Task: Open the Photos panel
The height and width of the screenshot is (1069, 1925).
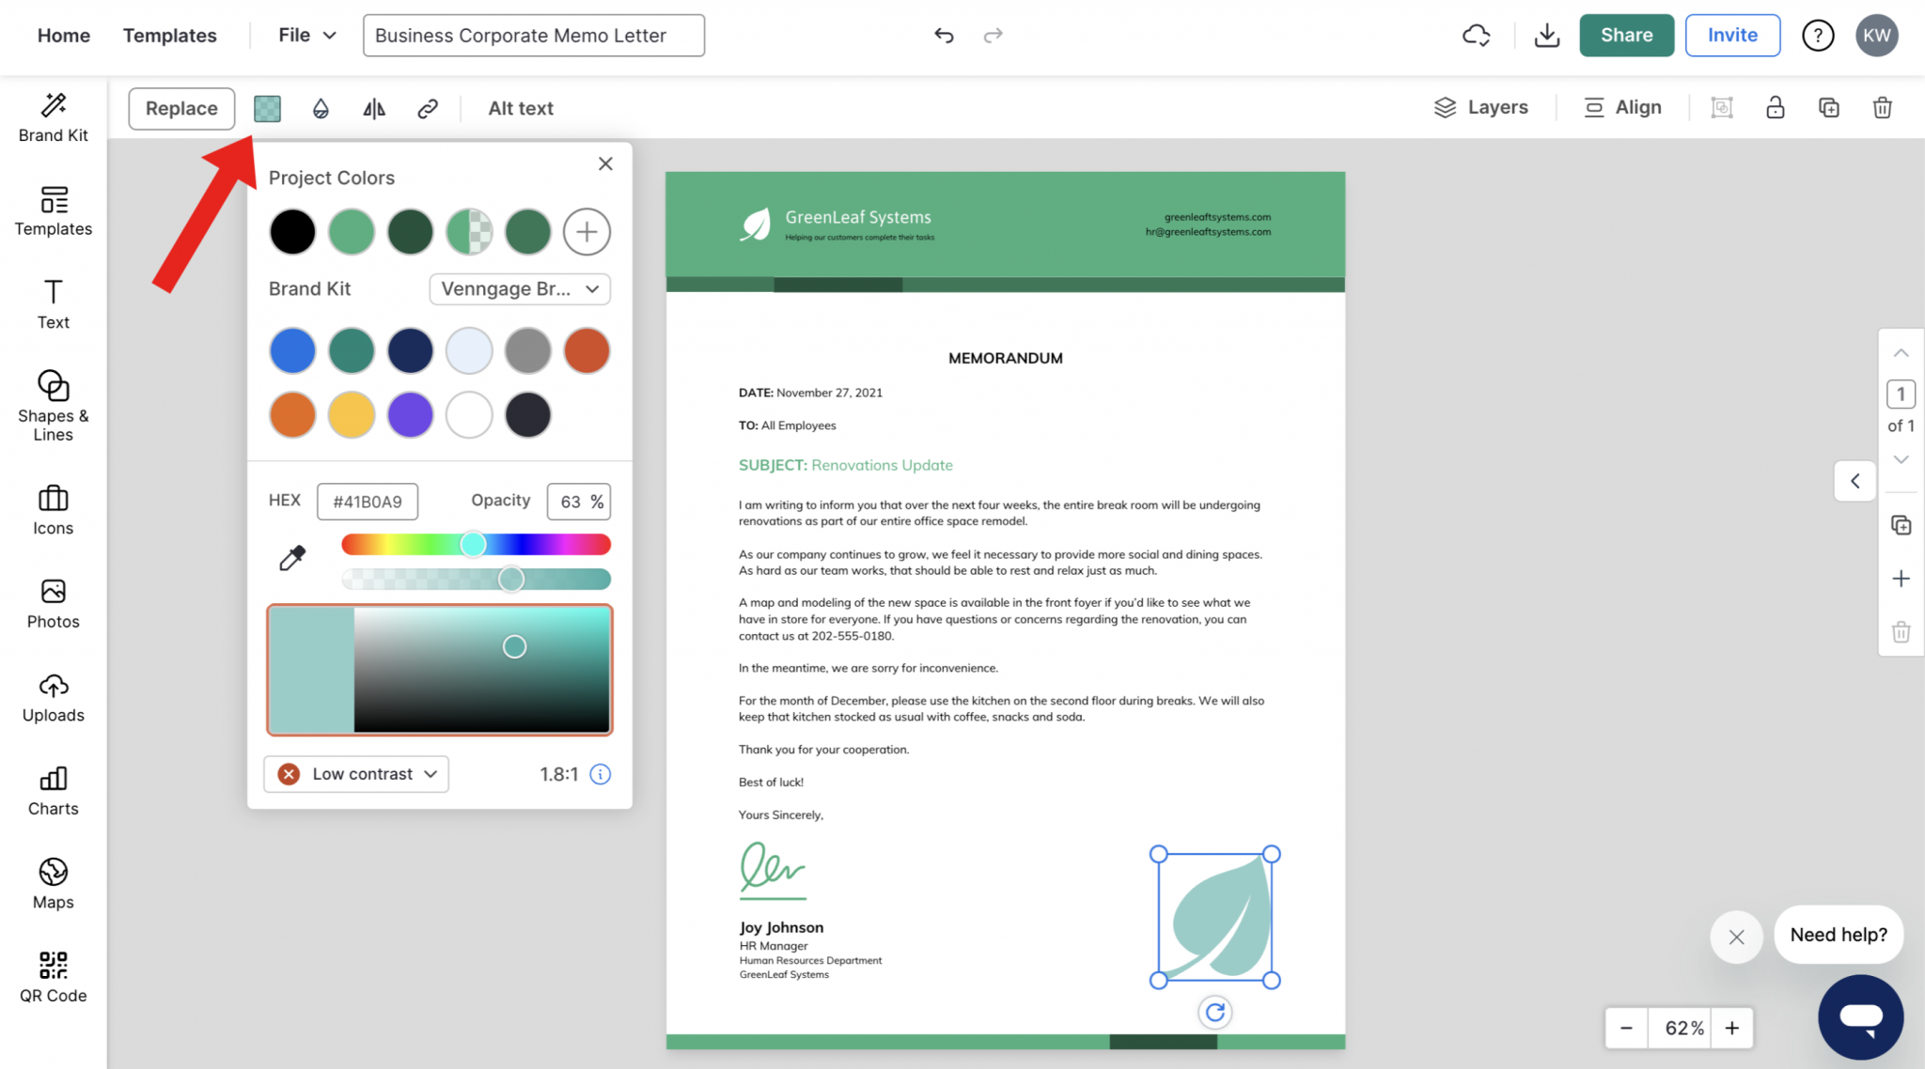Action: [53, 604]
